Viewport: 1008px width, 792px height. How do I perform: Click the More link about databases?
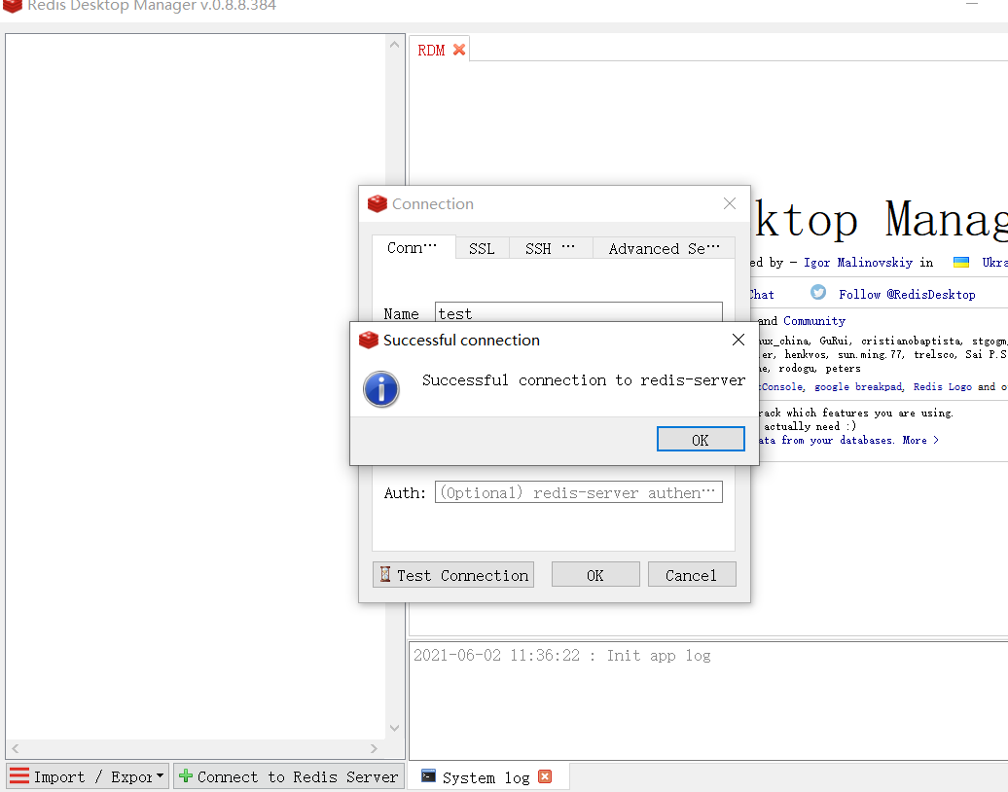[x=919, y=441]
